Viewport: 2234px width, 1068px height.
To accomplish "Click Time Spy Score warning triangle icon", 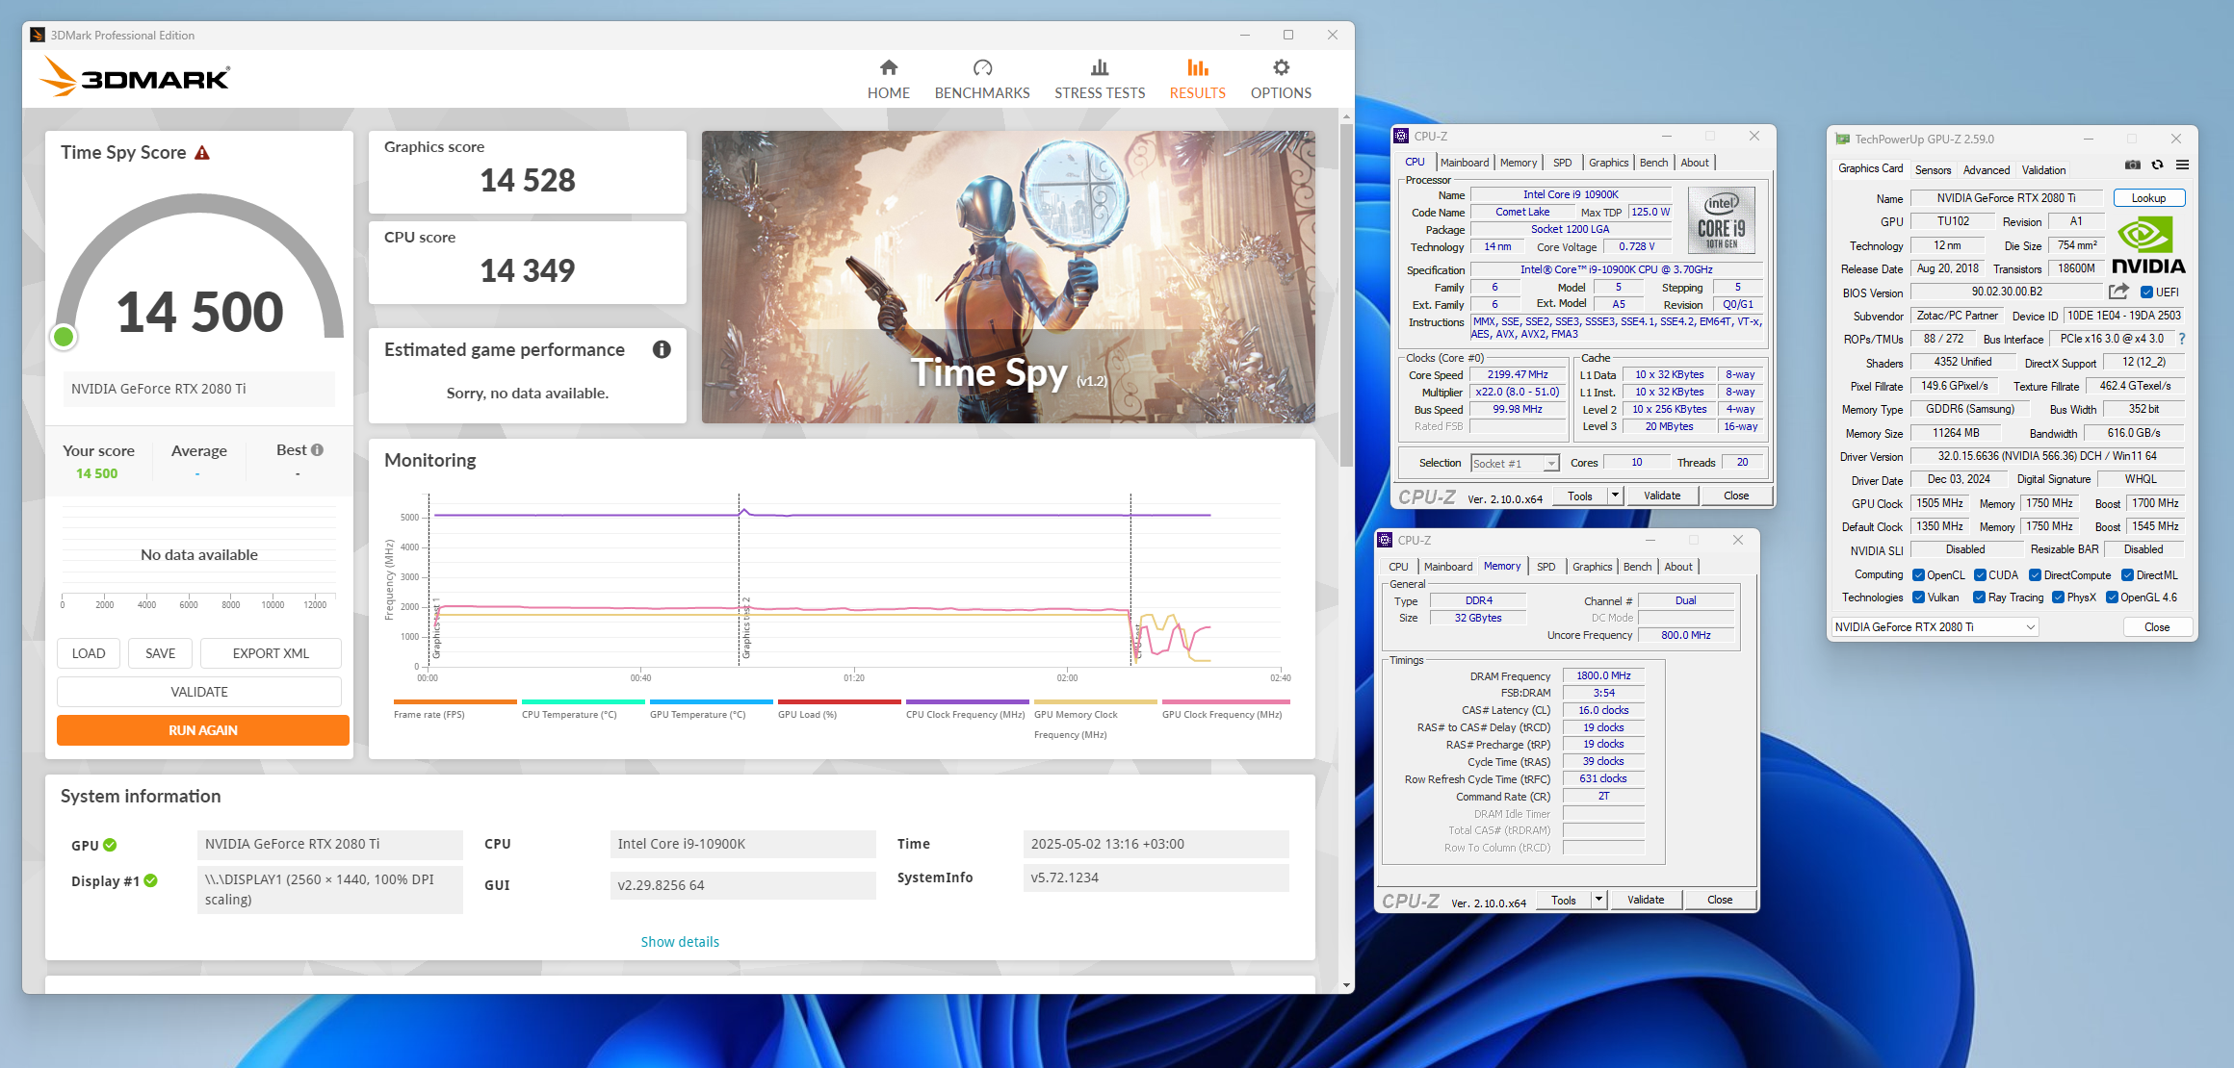I will coord(202,153).
